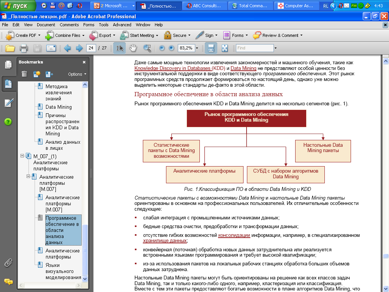The width and height of the screenshot is (389, 292).
Task: Click the page number input field
Action: point(91,48)
